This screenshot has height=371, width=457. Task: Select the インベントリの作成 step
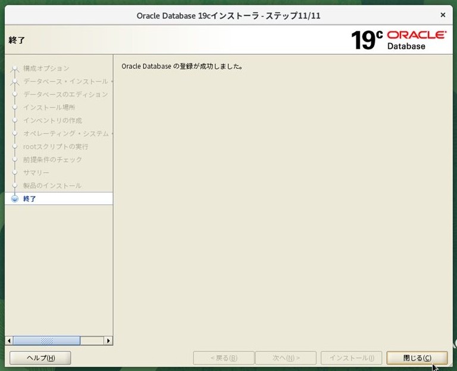tap(53, 120)
